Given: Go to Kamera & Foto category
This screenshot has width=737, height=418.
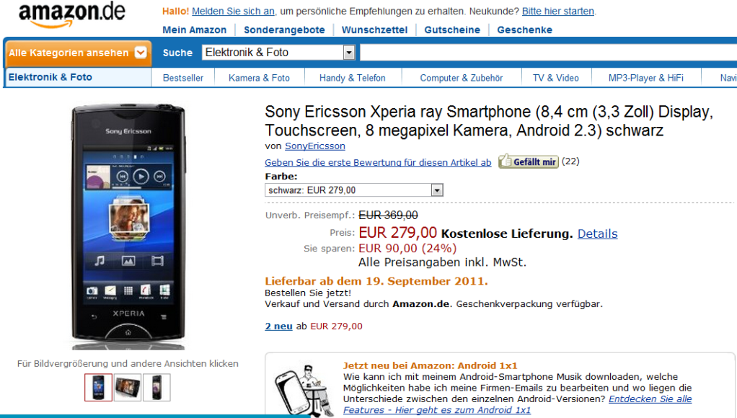Looking at the screenshot, I should coord(259,78).
